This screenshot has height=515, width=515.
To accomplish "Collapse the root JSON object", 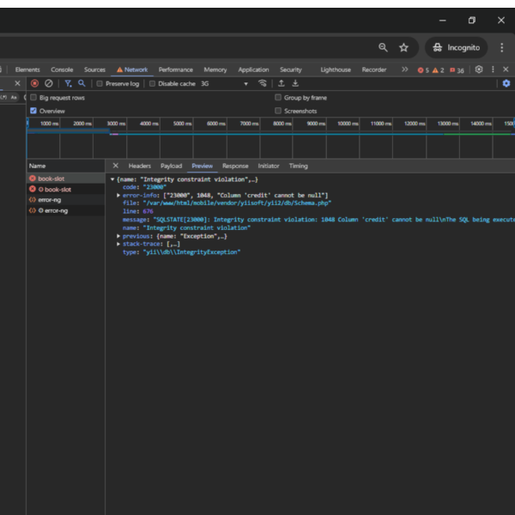I will tap(112, 179).
